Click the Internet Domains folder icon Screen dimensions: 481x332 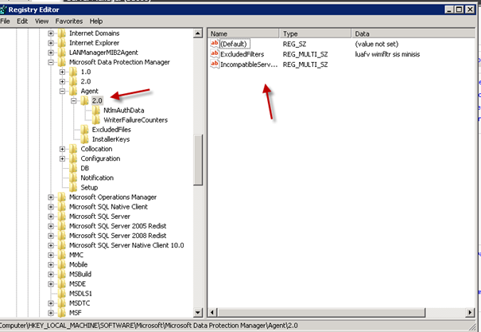[x=62, y=33]
